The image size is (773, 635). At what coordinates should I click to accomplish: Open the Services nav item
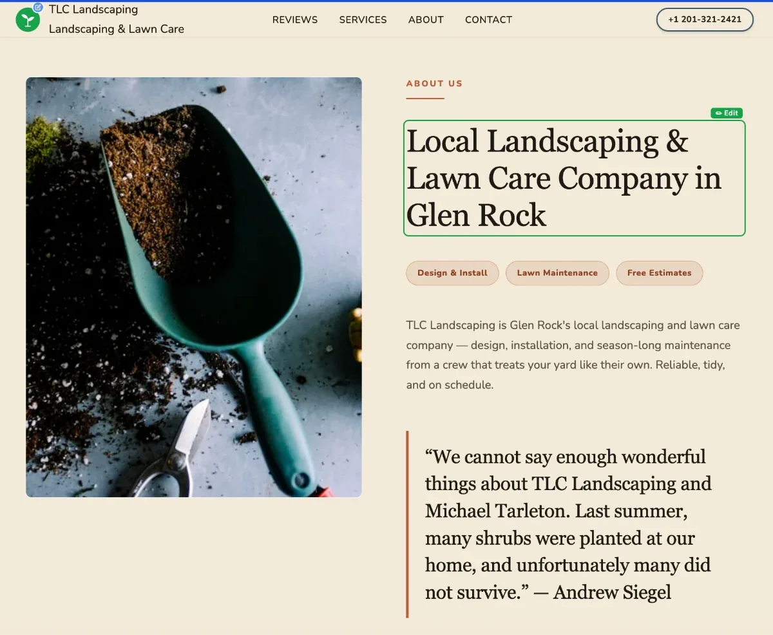click(x=363, y=20)
